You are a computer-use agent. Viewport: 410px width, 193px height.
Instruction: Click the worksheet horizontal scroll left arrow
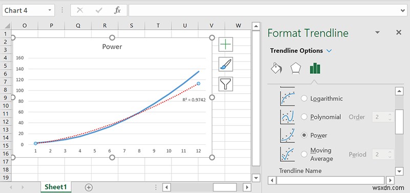[x=166, y=187]
